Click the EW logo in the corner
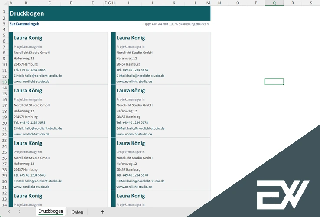Image resolution: width=320 pixels, height=217 pixels. tap(282, 192)
